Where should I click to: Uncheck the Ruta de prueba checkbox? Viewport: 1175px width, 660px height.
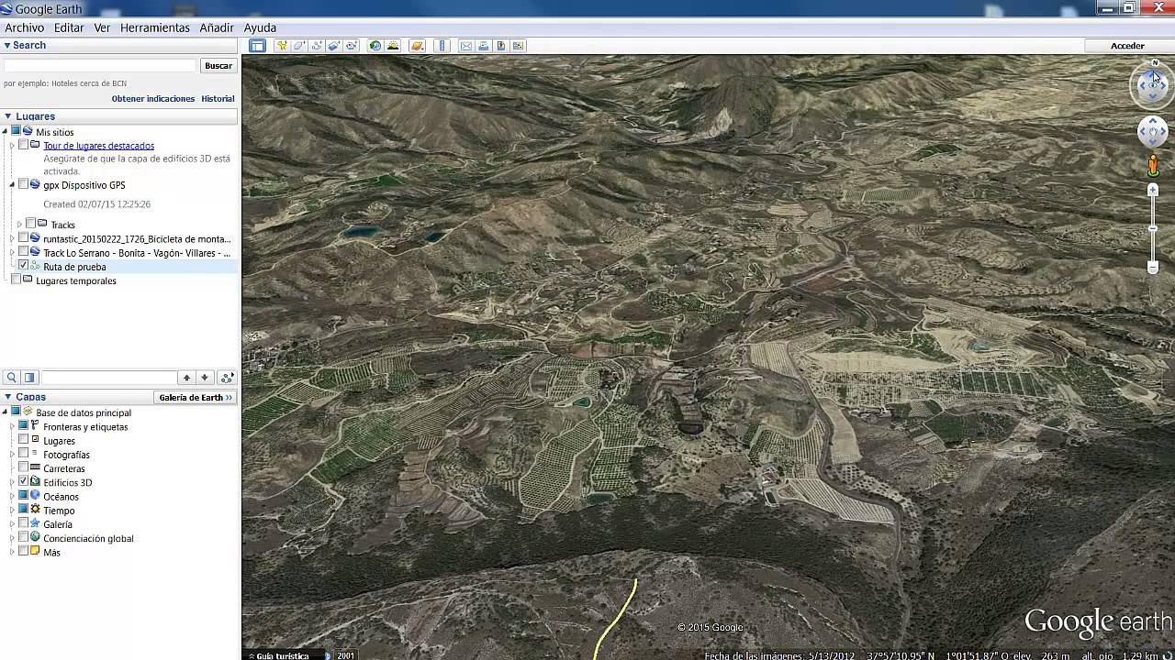pyautogui.click(x=24, y=266)
